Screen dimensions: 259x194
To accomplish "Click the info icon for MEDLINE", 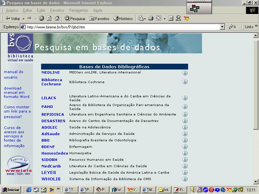I will click(x=185, y=73).
